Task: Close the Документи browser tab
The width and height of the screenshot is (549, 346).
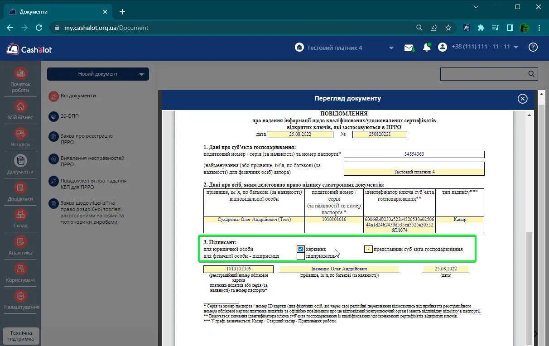Action: click(x=104, y=12)
